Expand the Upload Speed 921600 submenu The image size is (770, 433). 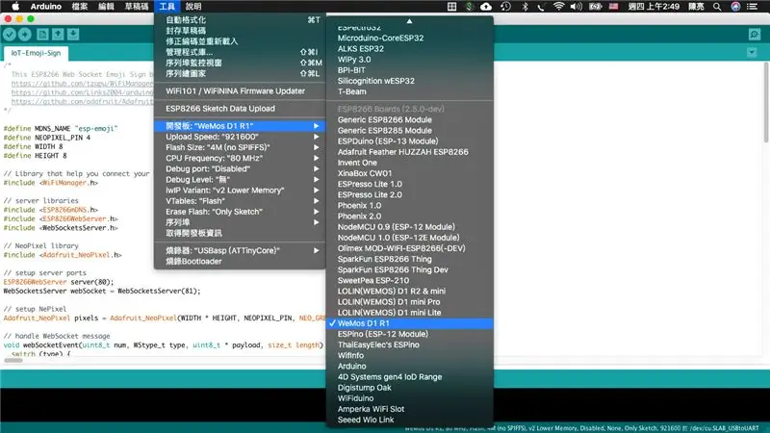(240, 137)
